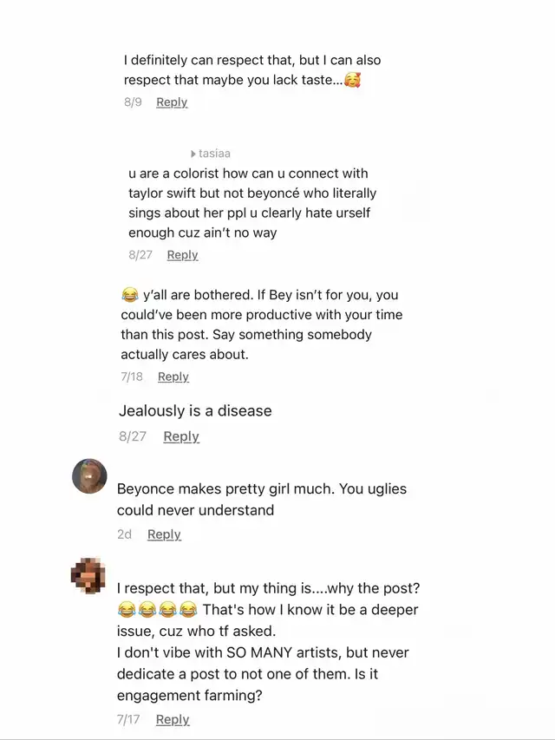The image size is (555, 740).
Task: Click the 8/27 date under "Jealously is a disease"
Action: tap(133, 436)
